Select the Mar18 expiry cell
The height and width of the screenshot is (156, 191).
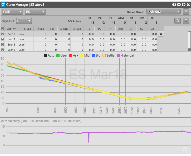pyautogui.click(x=11, y=34)
